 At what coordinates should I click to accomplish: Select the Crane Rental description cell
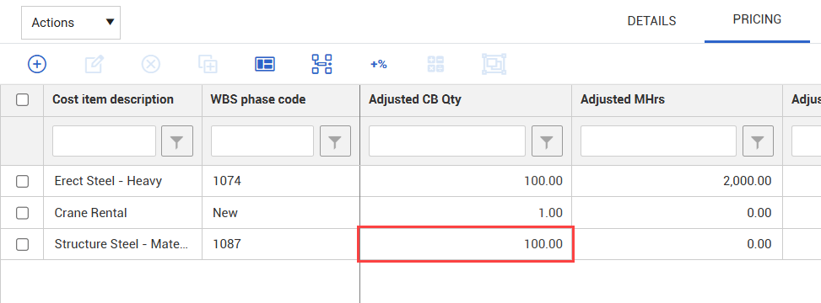(123, 213)
